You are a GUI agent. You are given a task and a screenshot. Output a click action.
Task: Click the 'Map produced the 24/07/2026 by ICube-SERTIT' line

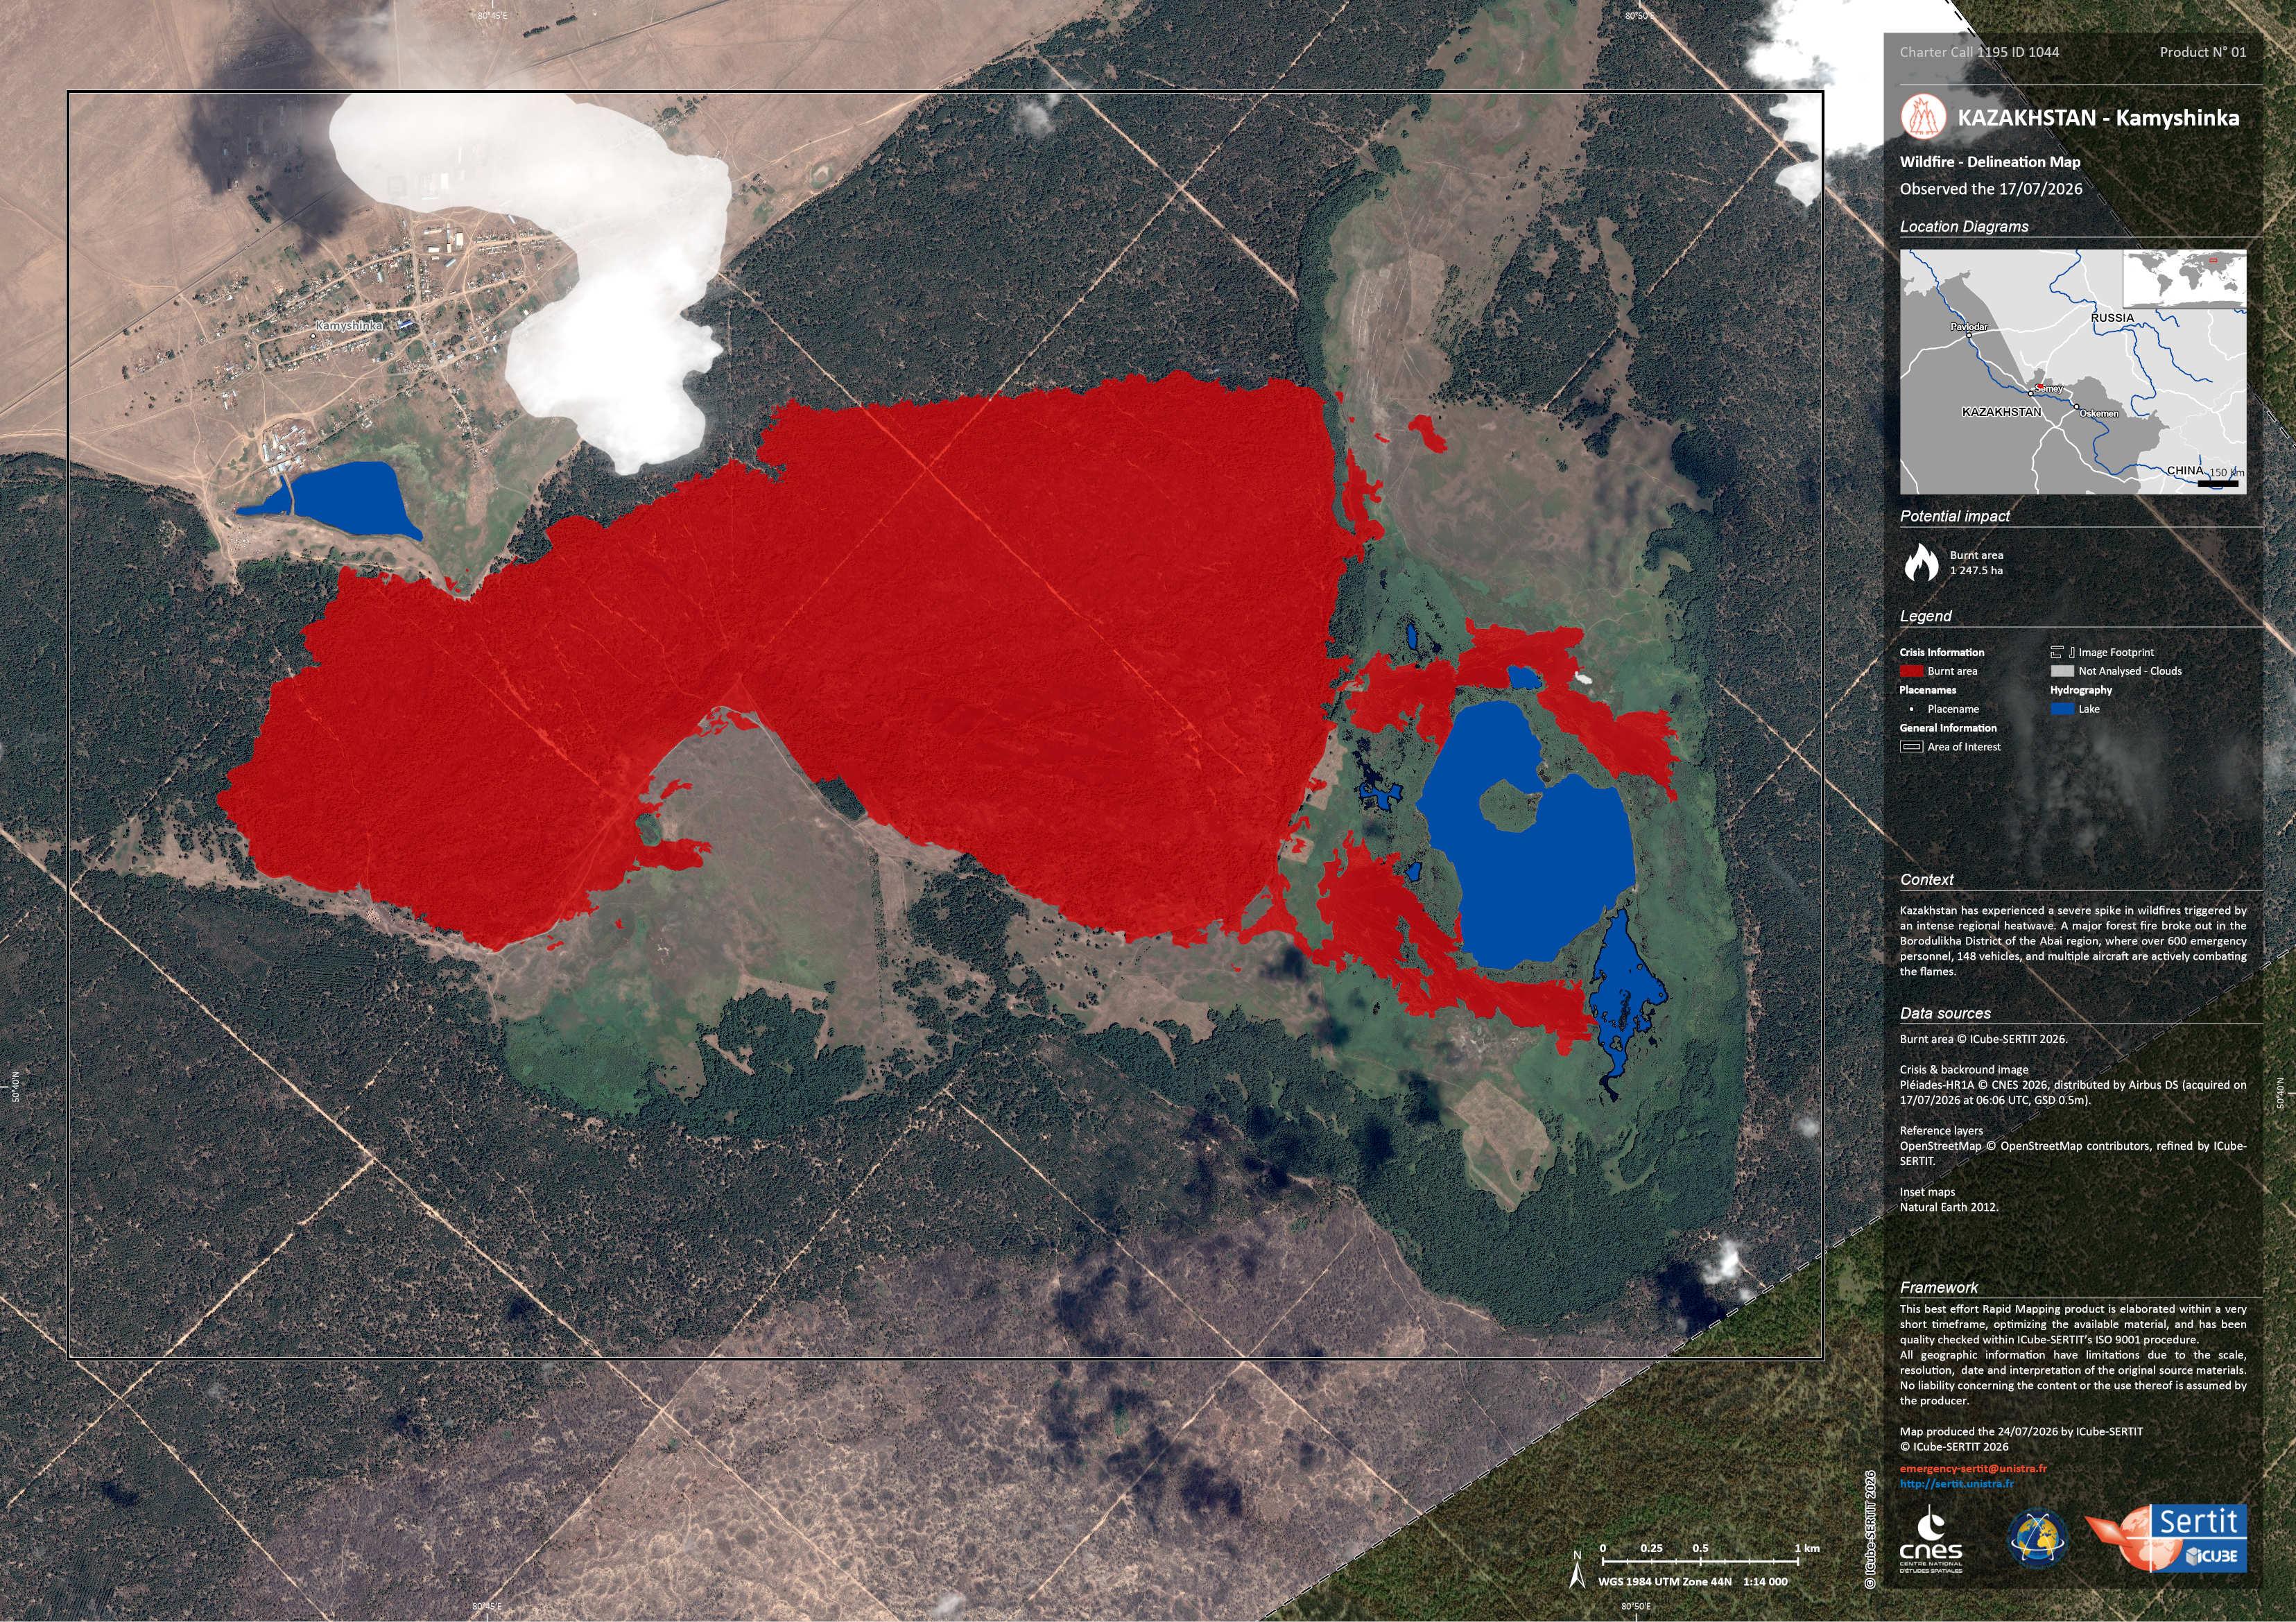click(x=2021, y=1431)
